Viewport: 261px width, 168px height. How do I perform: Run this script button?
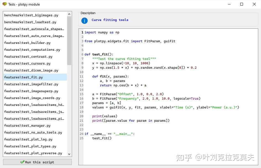(x=37, y=162)
